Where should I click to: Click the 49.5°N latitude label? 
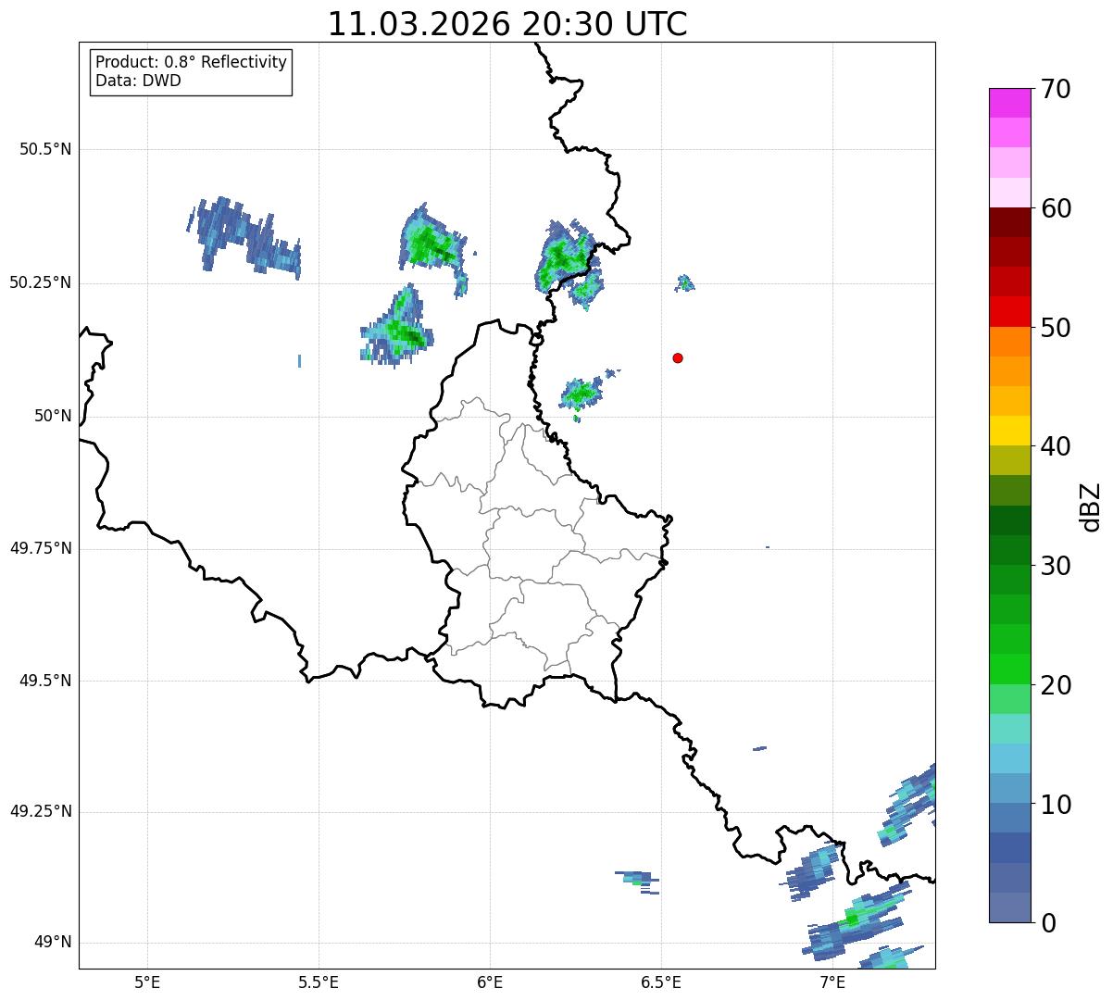click(x=44, y=681)
